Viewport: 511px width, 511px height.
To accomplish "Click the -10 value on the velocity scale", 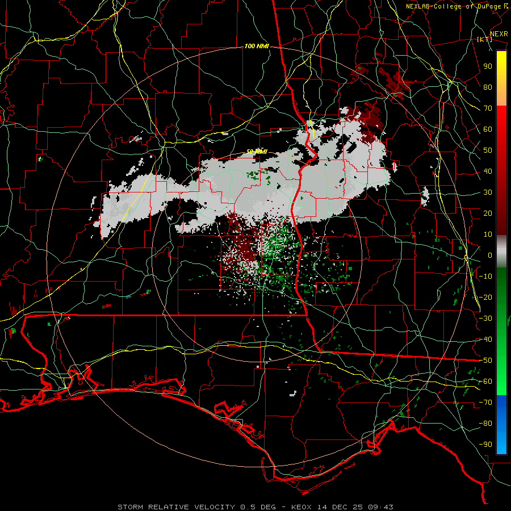I will pyautogui.click(x=485, y=277).
